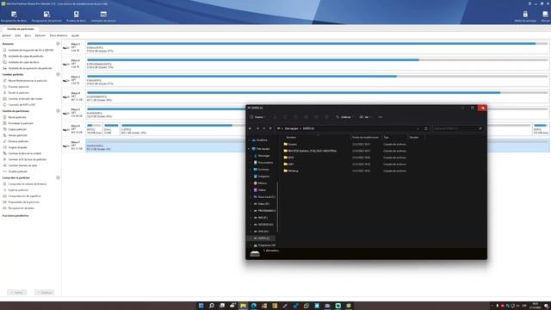Collapse the Comprobar la partición sidebar section
This screenshot has height=310, width=551.
click(x=58, y=177)
